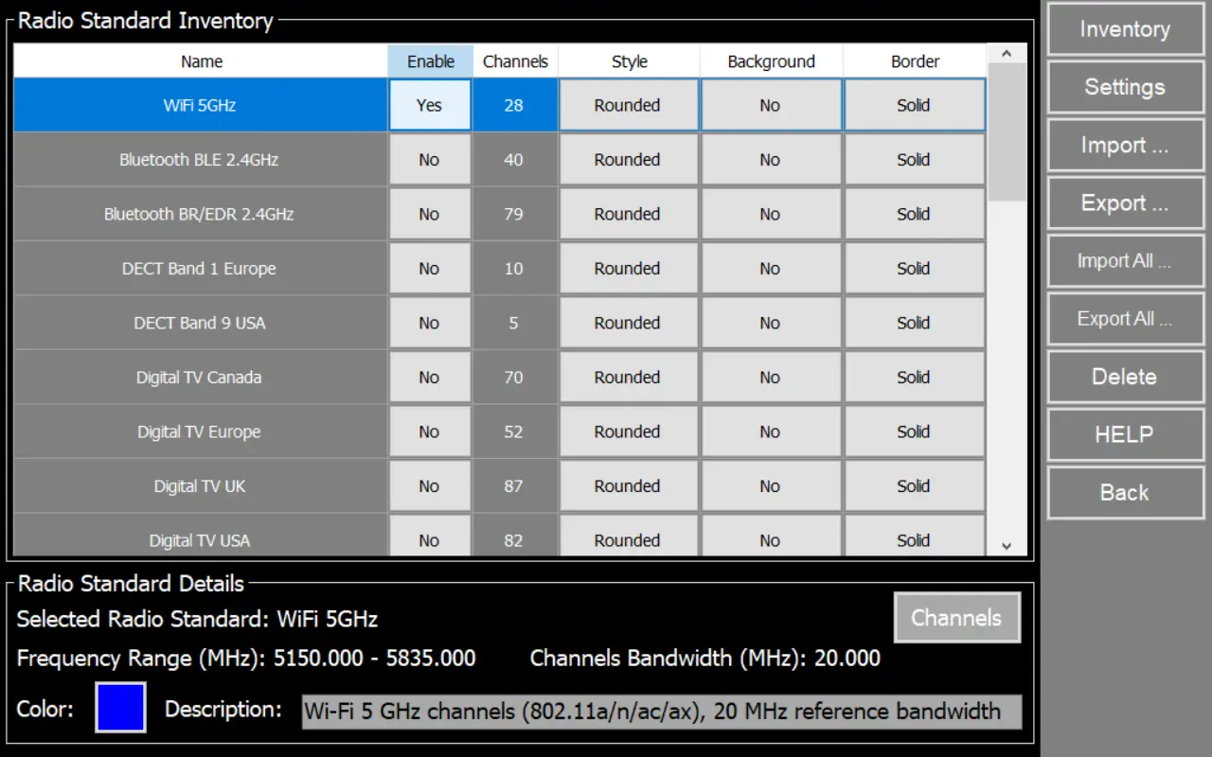This screenshot has width=1212, height=757.
Task: Toggle Enable for WiFi 5GHz row
Action: coord(430,105)
